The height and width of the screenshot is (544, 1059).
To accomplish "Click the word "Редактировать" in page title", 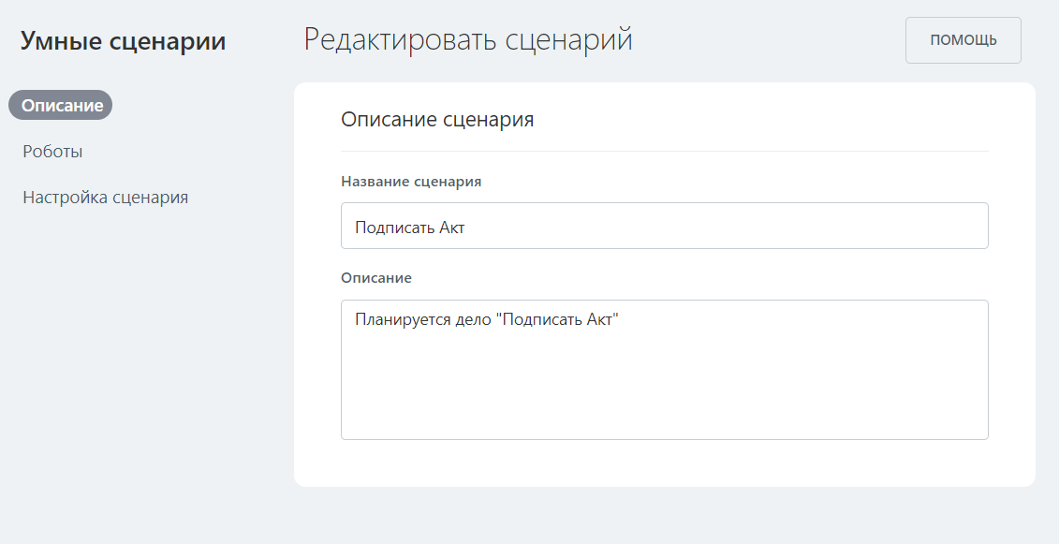I will tap(400, 40).
